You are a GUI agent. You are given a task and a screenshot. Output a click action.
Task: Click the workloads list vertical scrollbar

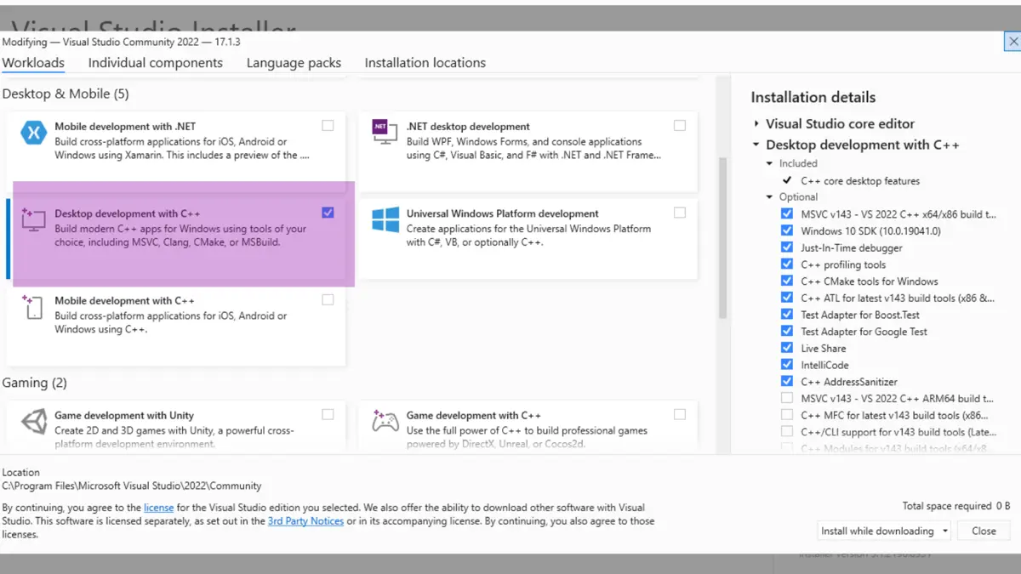coord(723,238)
